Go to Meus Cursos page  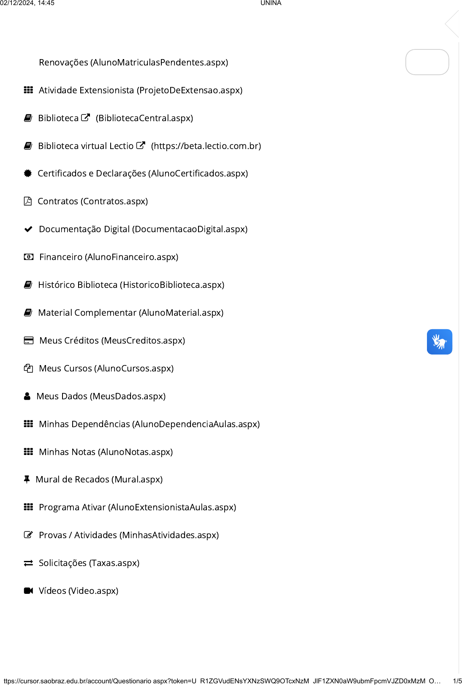[106, 368]
